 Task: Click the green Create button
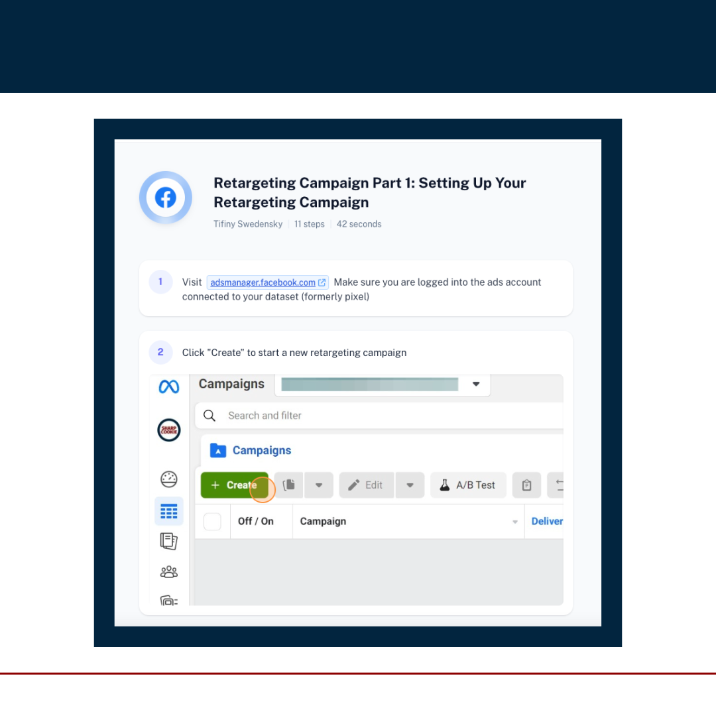(234, 485)
